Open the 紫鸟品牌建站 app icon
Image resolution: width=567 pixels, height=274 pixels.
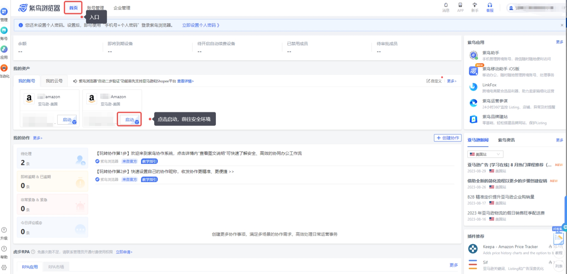473,119
